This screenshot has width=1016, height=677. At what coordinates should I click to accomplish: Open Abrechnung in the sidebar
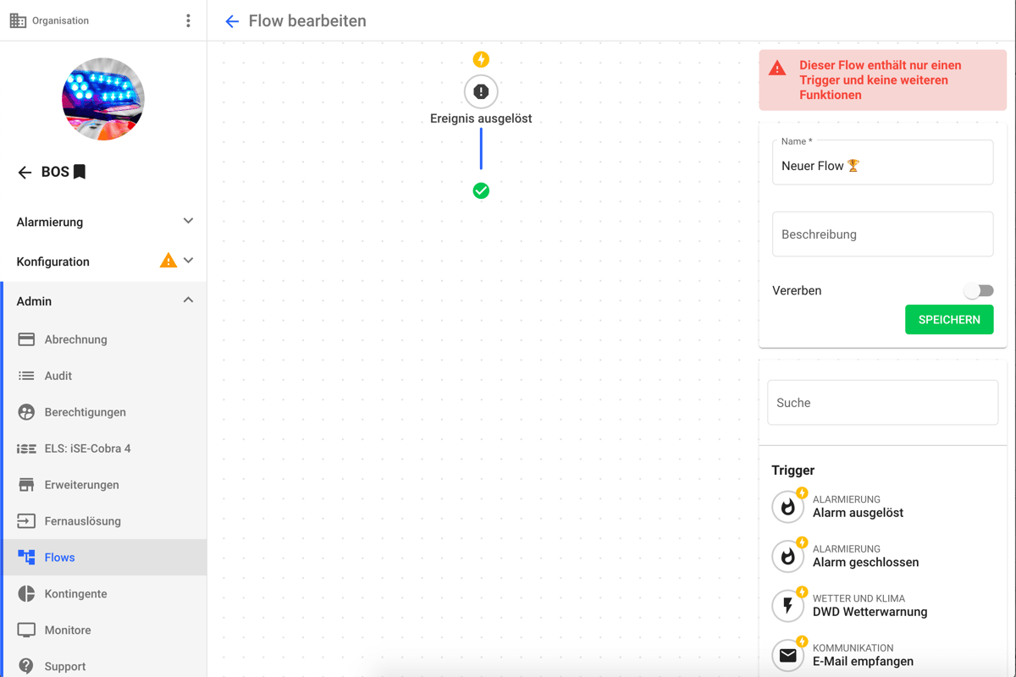(x=103, y=339)
